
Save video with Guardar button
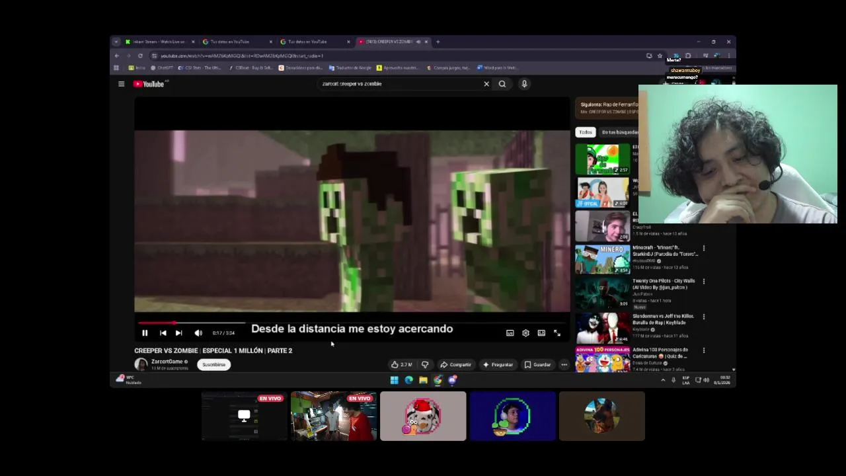pyautogui.click(x=537, y=364)
